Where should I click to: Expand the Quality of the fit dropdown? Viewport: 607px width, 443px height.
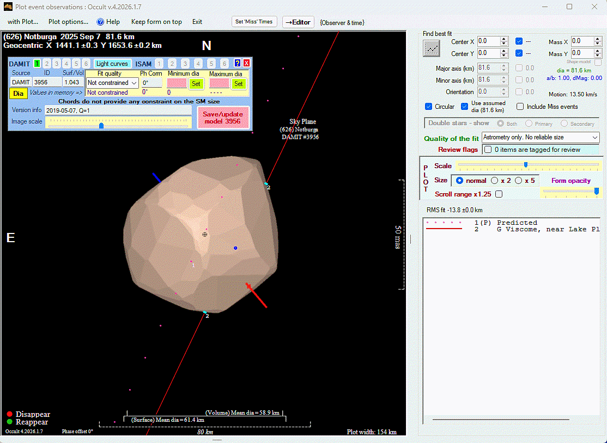[594, 138]
